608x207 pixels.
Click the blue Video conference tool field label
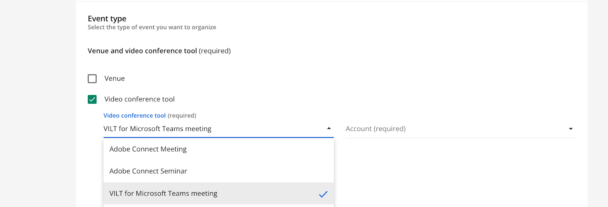click(135, 116)
